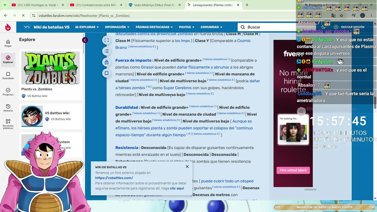Click the 'Hire vetted talent' ad button
The height and width of the screenshot is (212, 377).
click(x=293, y=170)
